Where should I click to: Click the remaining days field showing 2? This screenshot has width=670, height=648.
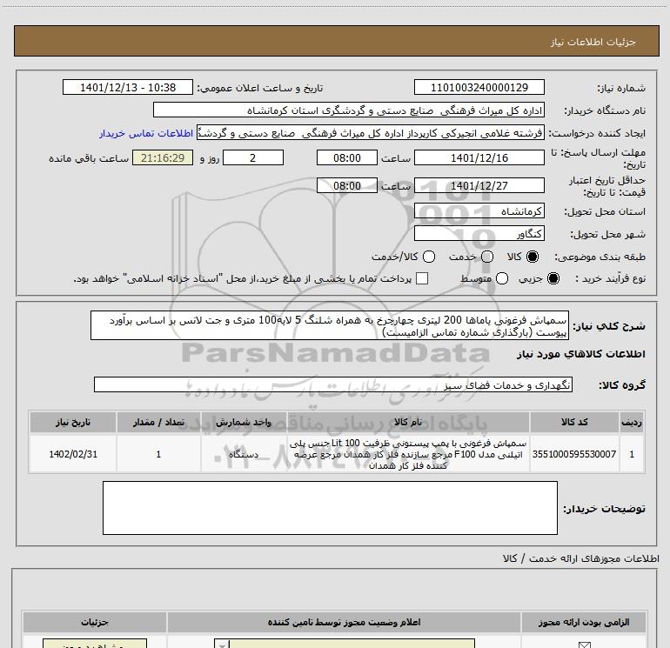click(253, 157)
